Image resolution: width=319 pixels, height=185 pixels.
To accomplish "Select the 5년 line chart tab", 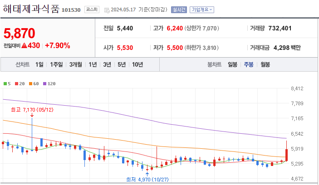I will (122, 64).
